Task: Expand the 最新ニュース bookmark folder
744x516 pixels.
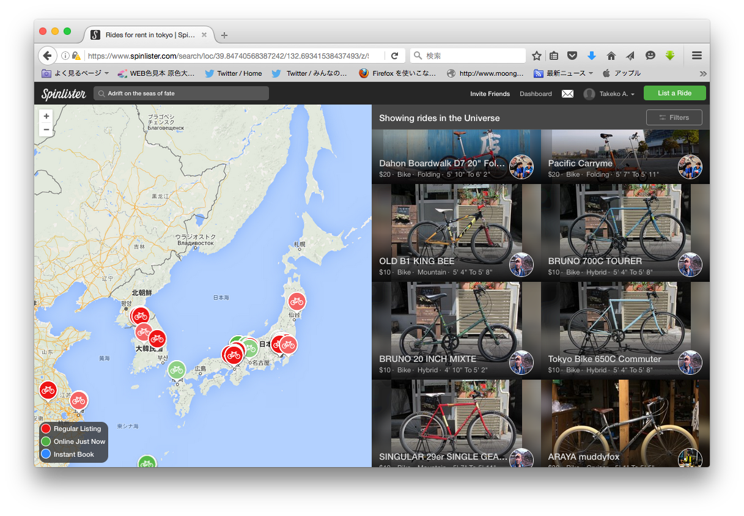Action: point(564,73)
